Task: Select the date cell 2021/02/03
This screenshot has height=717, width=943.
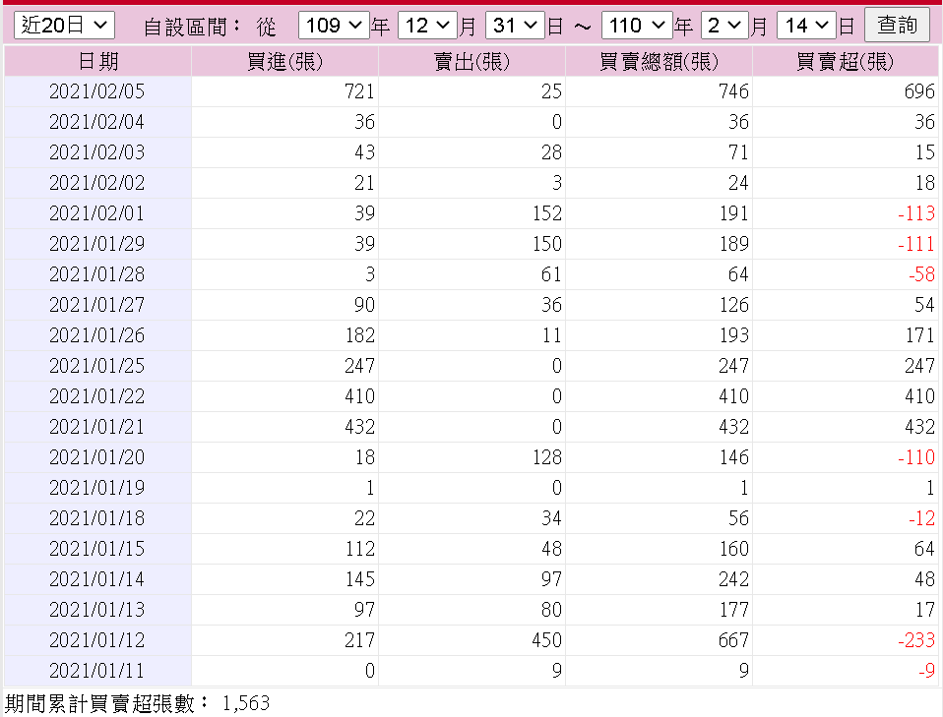Action: pos(96,152)
